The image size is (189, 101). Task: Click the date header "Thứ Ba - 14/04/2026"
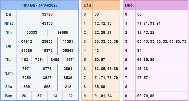[40, 5]
